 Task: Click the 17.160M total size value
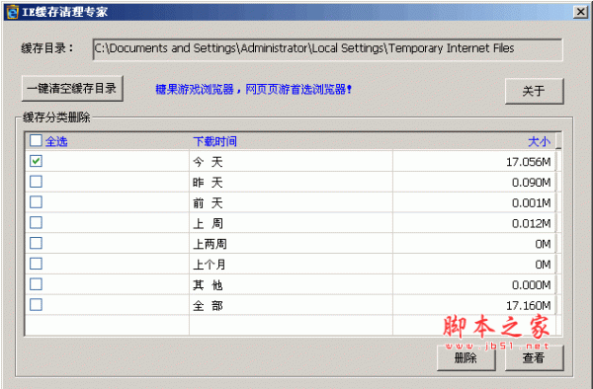coord(529,305)
